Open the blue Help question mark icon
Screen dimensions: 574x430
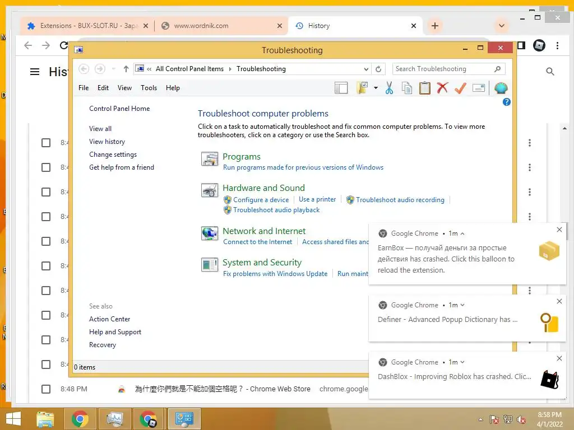507,102
